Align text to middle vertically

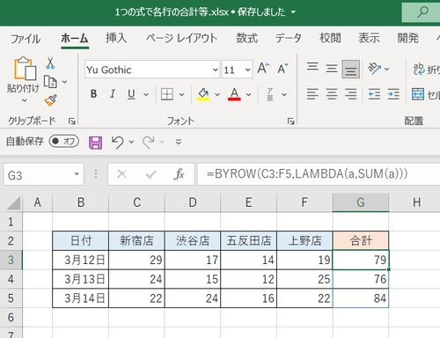pyautogui.click(x=332, y=69)
